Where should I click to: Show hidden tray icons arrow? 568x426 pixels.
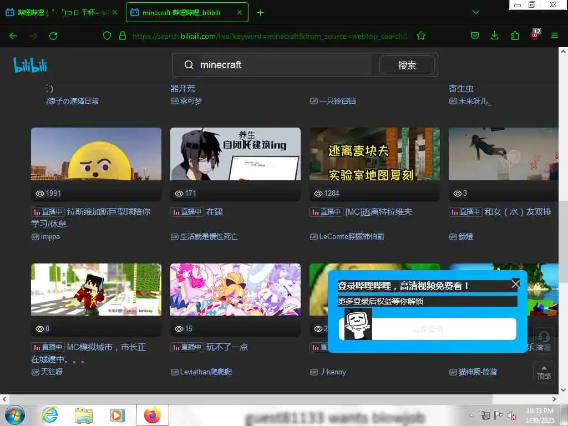[471, 415]
